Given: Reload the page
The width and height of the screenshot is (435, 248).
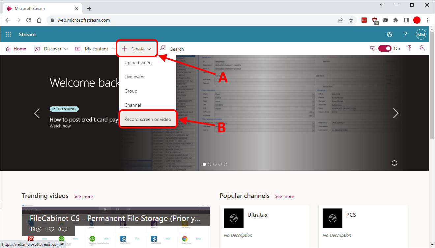Looking at the screenshot, I should point(29,20).
